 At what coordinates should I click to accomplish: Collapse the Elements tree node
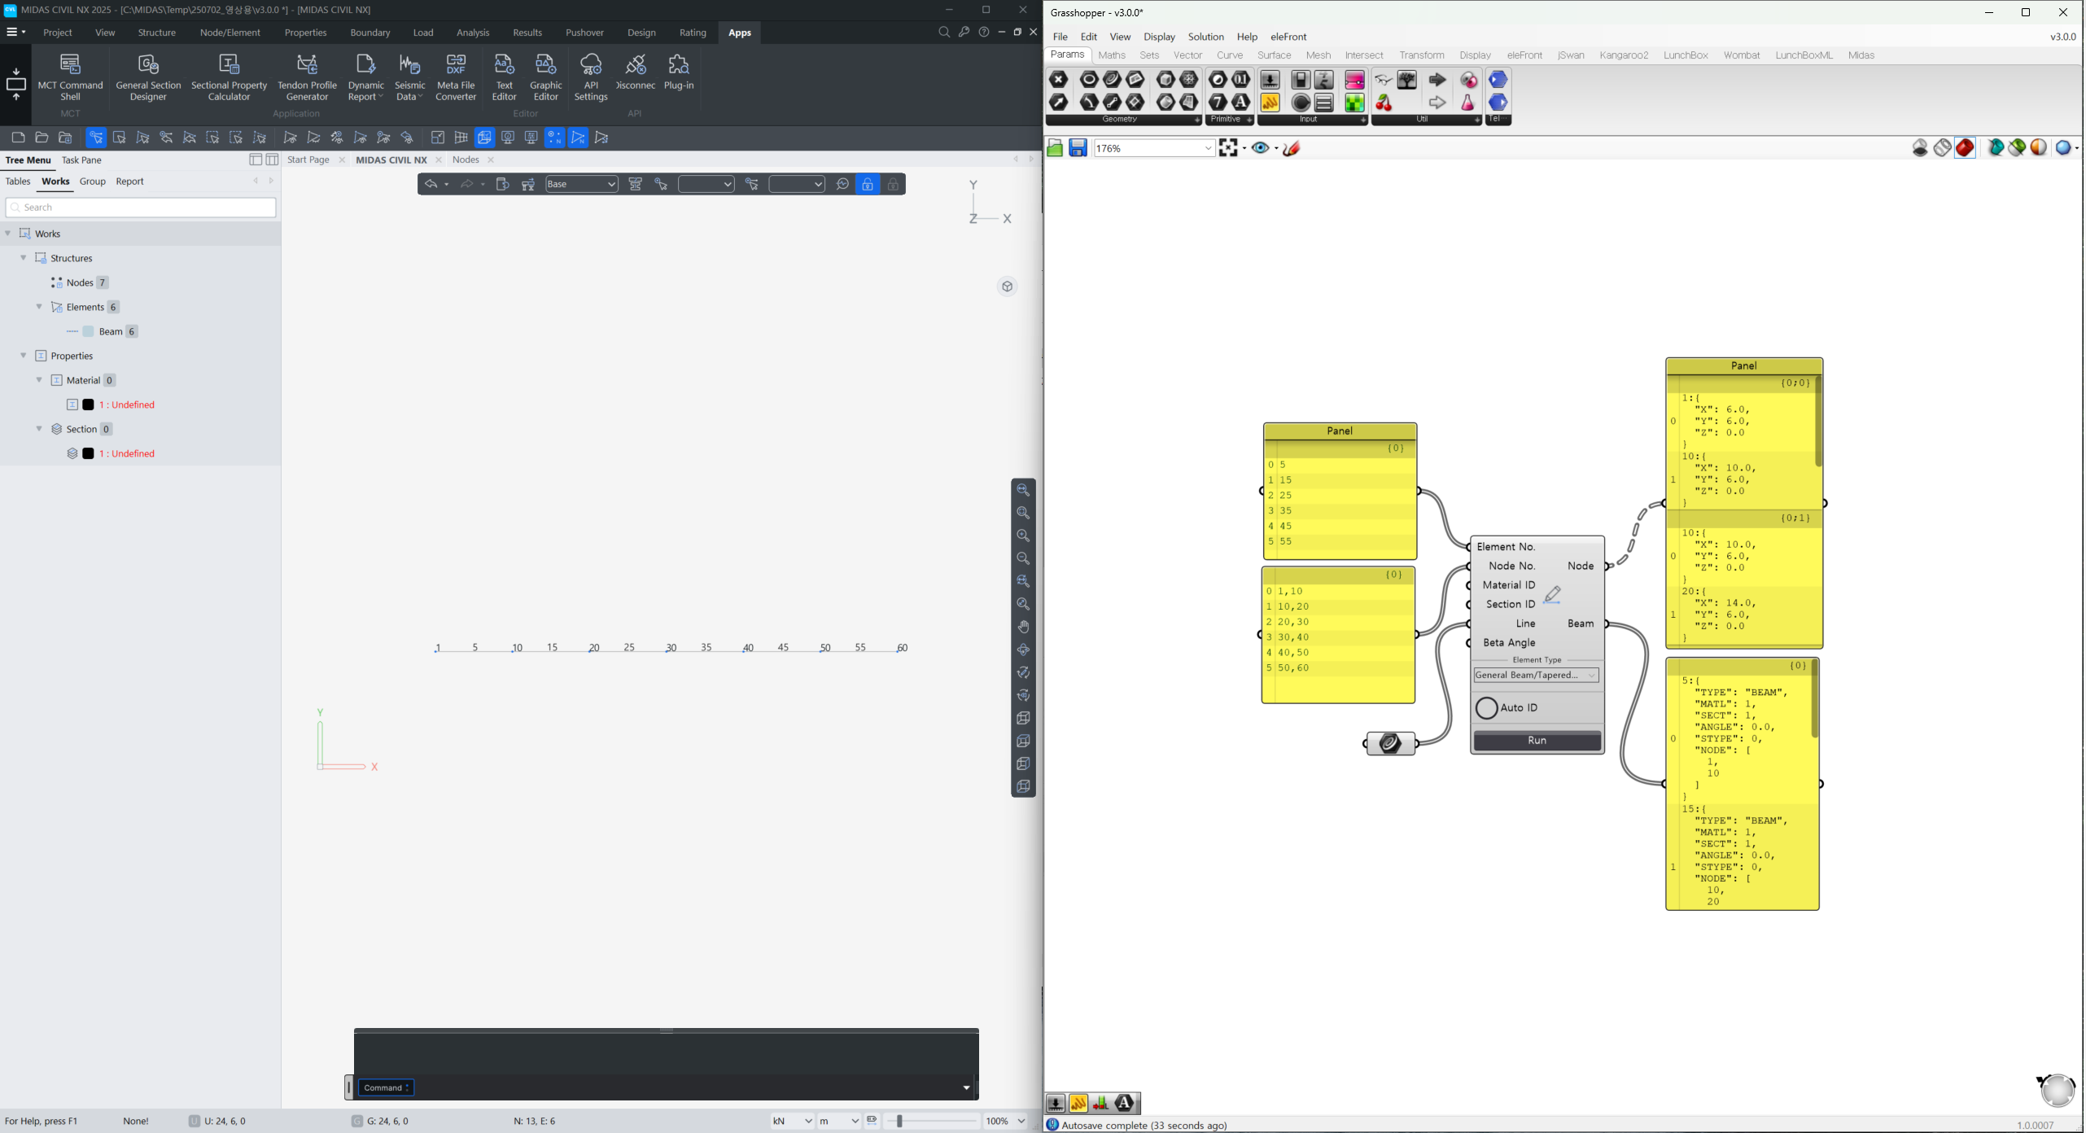(38, 307)
